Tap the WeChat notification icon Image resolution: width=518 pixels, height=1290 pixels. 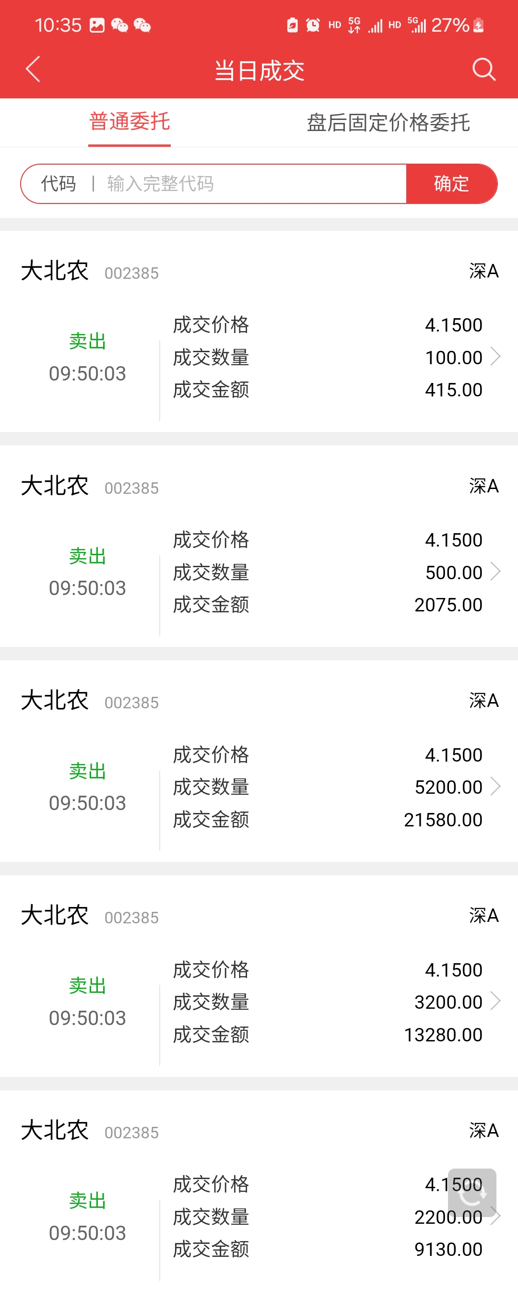tap(119, 25)
